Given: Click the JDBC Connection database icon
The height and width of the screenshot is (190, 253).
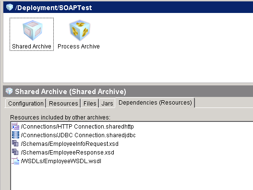Looking at the screenshot, I should pos(15,135).
